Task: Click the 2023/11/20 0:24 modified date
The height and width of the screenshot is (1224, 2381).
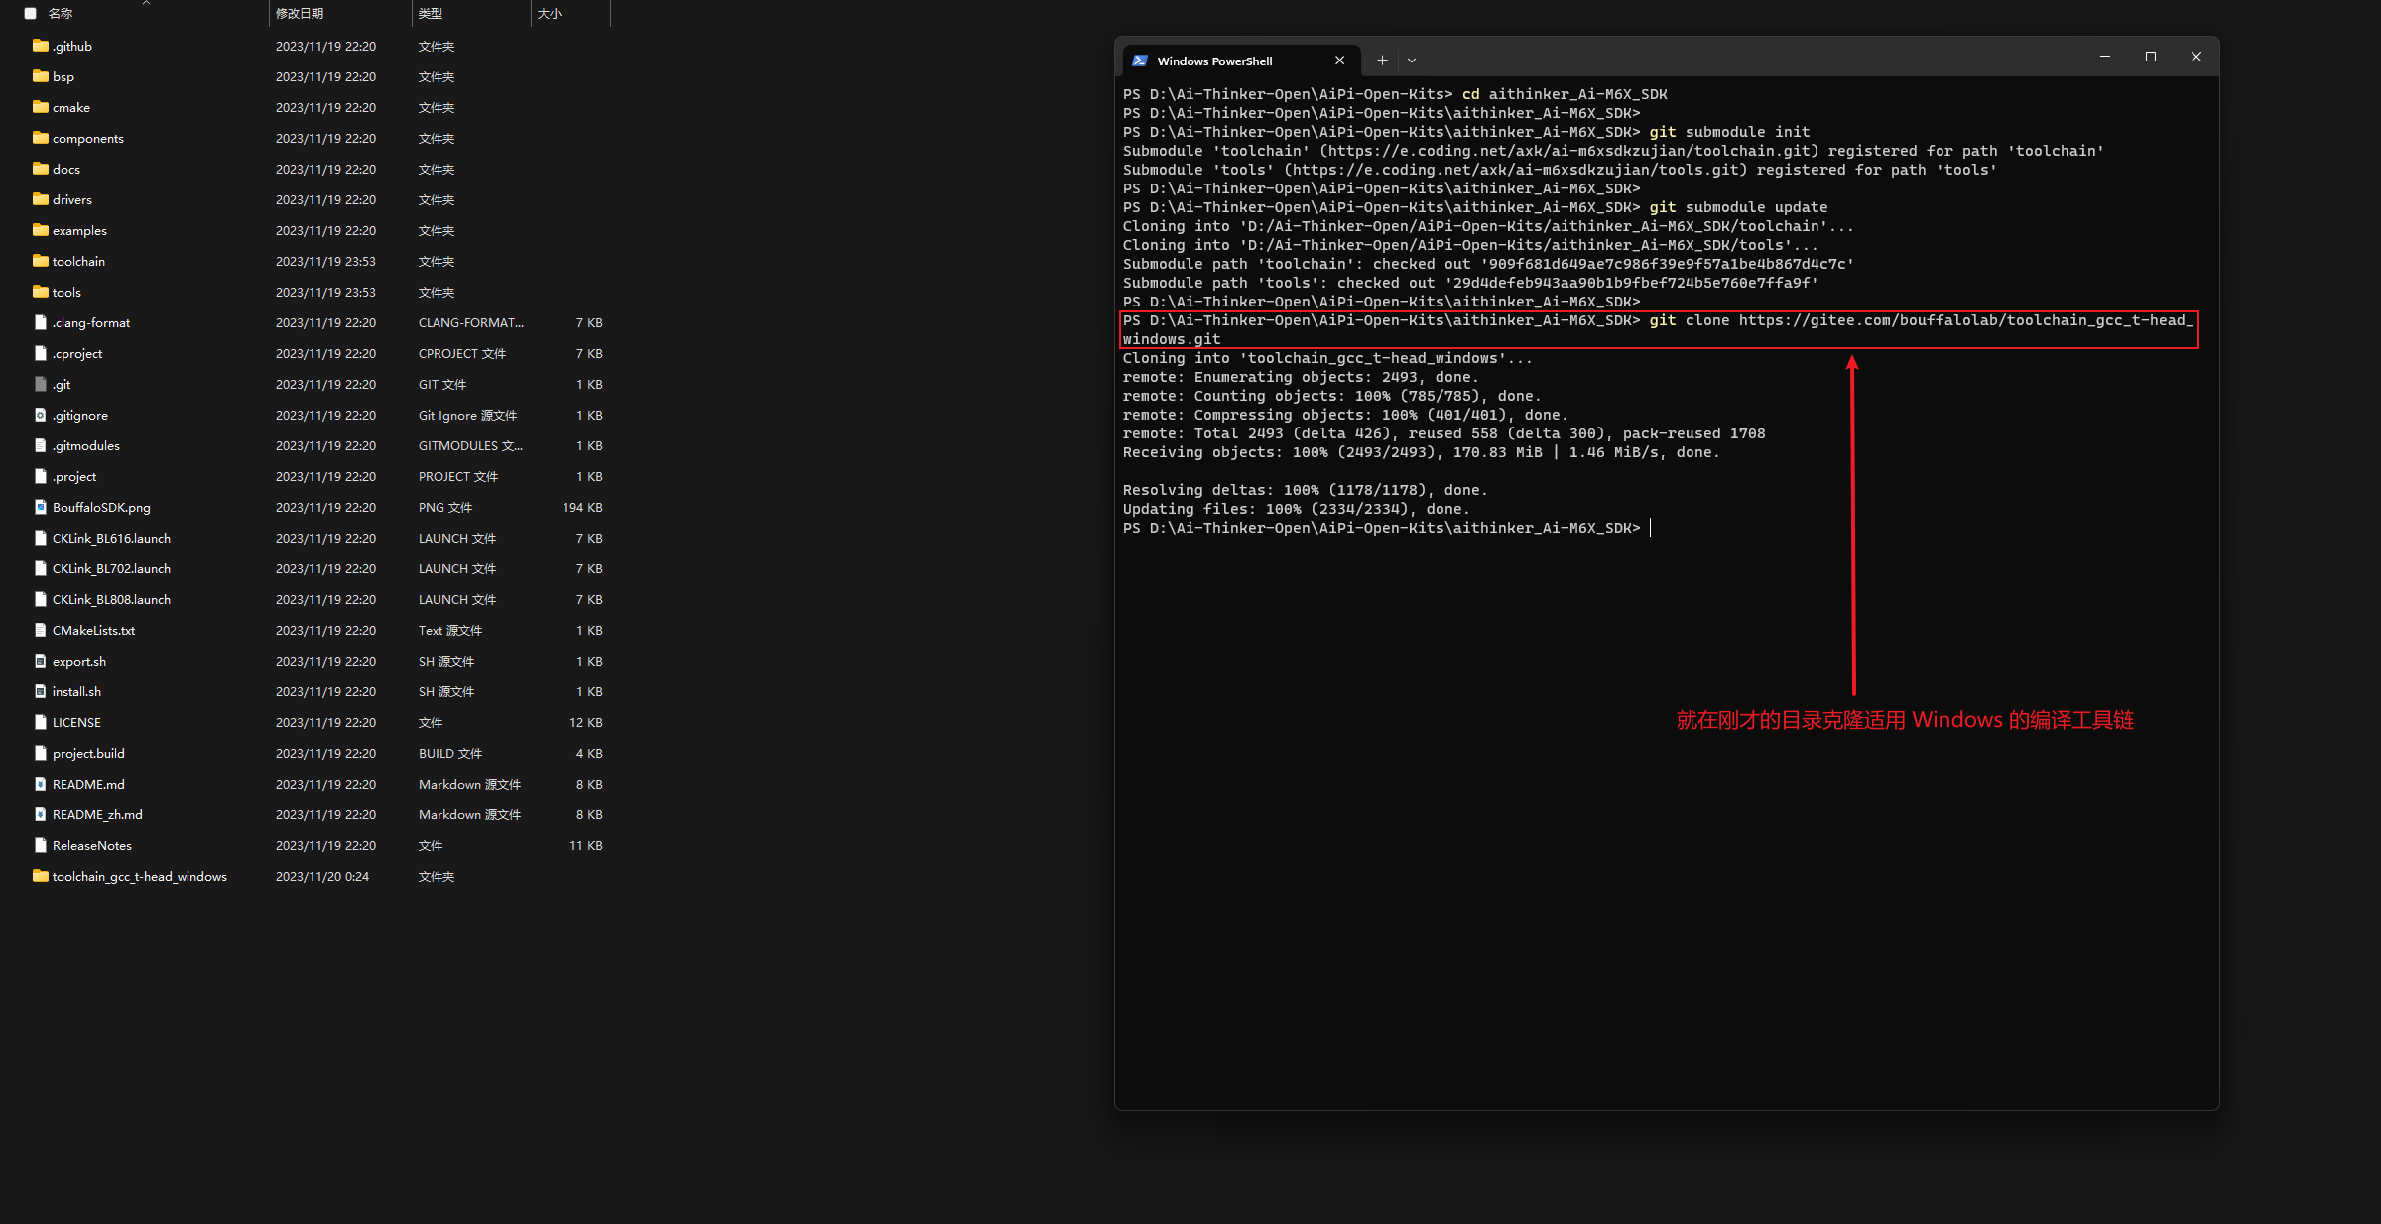Action: pos(322,876)
